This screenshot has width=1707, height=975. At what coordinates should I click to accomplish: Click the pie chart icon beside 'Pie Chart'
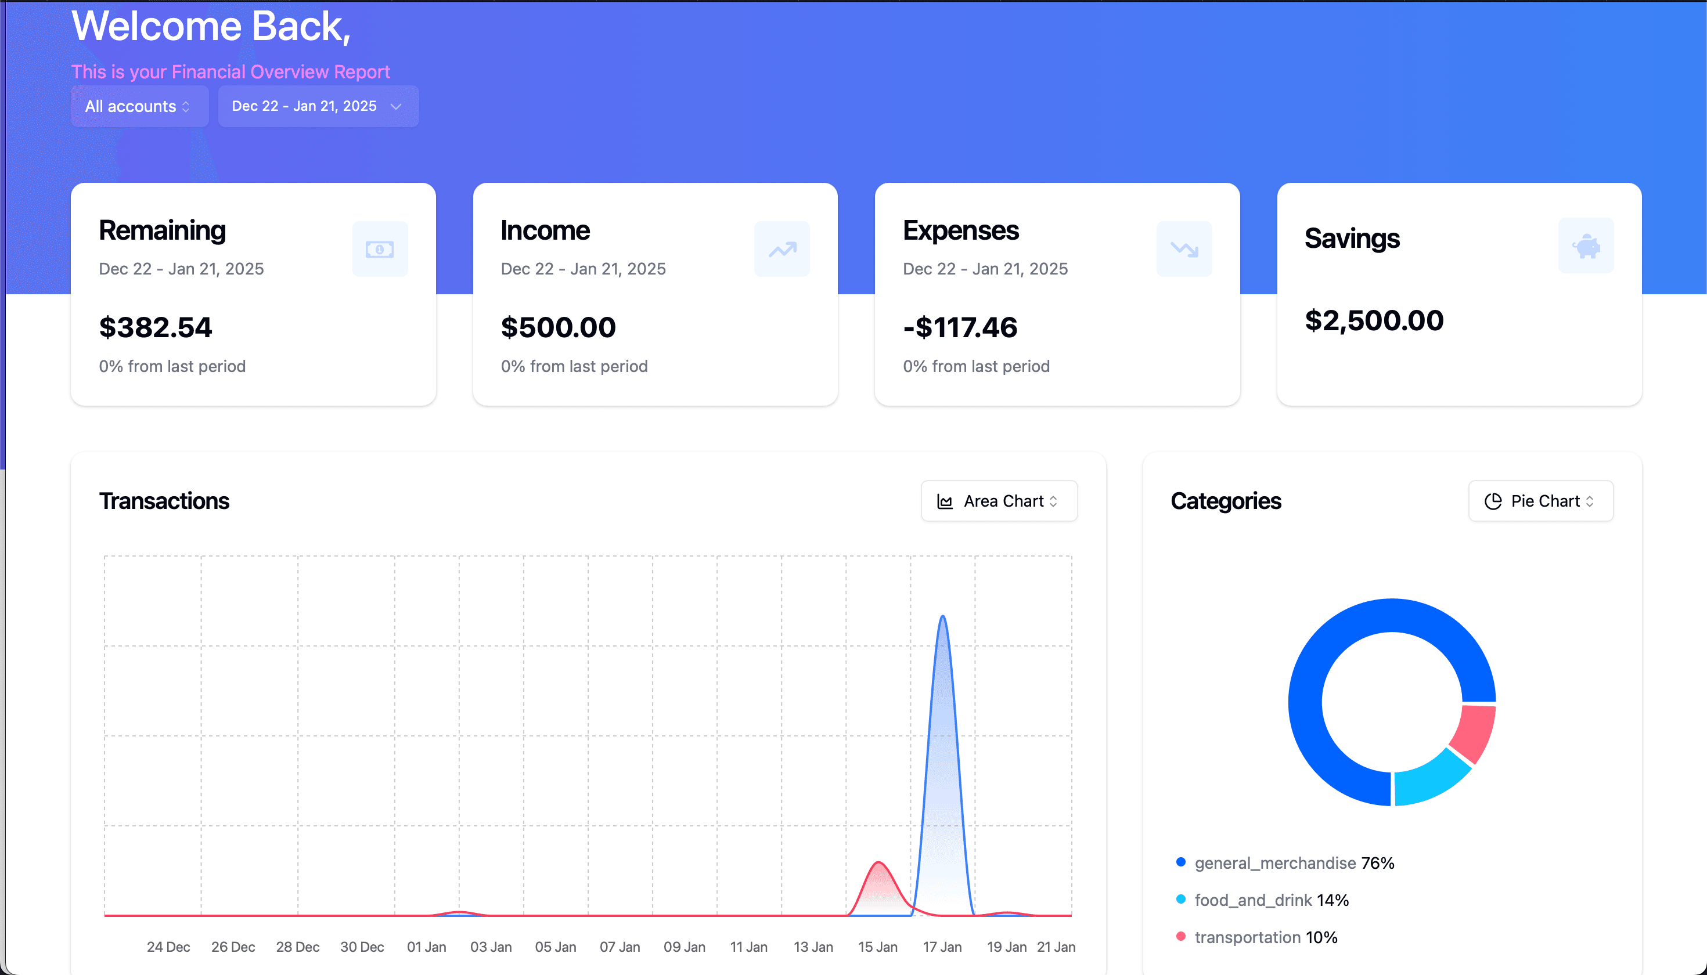1493,500
